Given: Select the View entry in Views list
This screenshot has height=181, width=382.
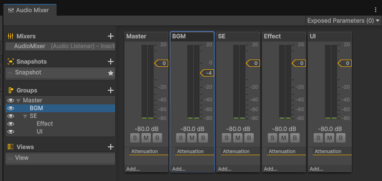Looking at the screenshot, I should (x=60, y=158).
